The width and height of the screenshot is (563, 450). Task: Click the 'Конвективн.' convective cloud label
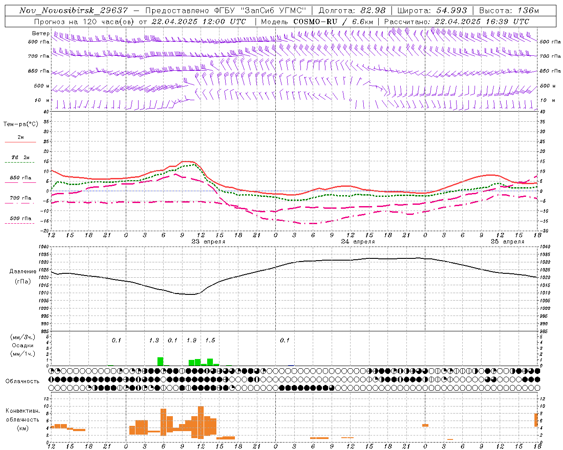coord(22,411)
